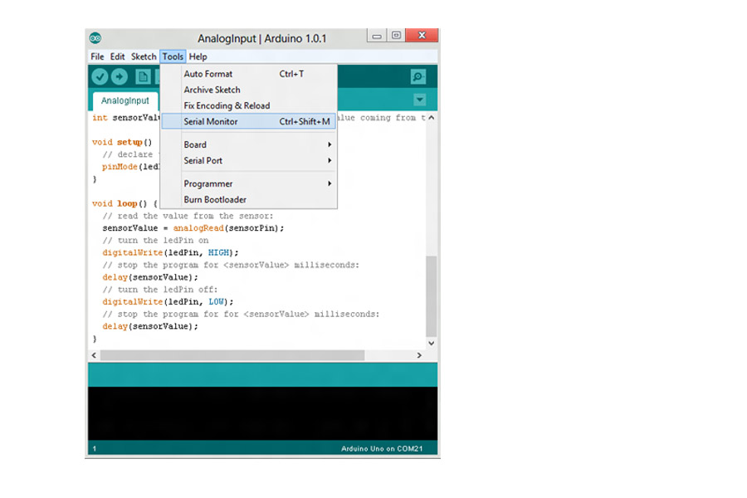The image size is (747, 498).
Task: Click the Arduino logo in the title bar
Action: coord(95,38)
